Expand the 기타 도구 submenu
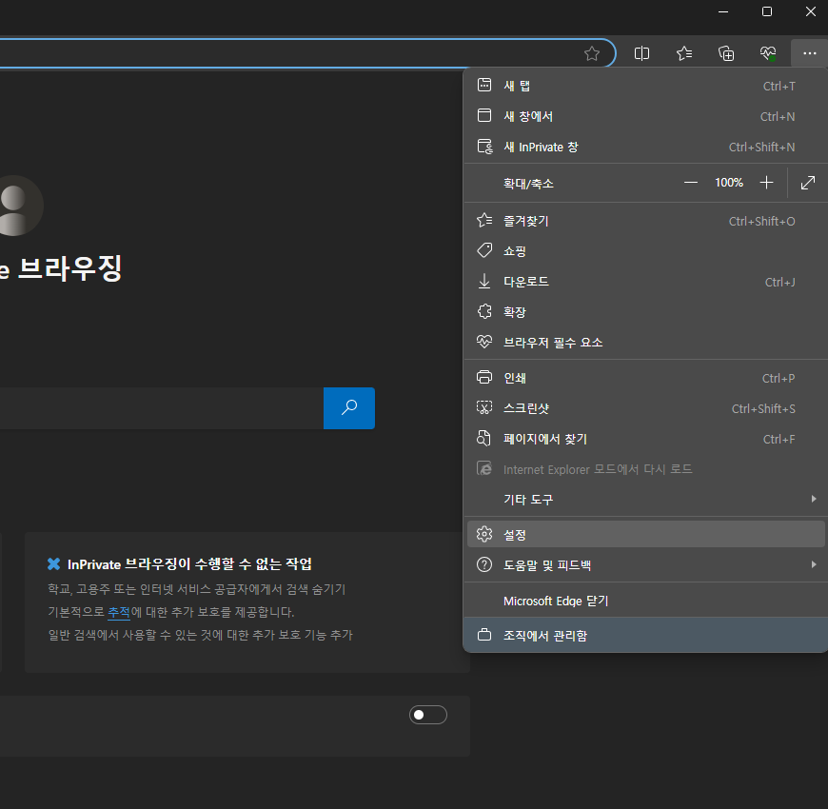Viewport: 828px width, 809px height. coord(646,499)
